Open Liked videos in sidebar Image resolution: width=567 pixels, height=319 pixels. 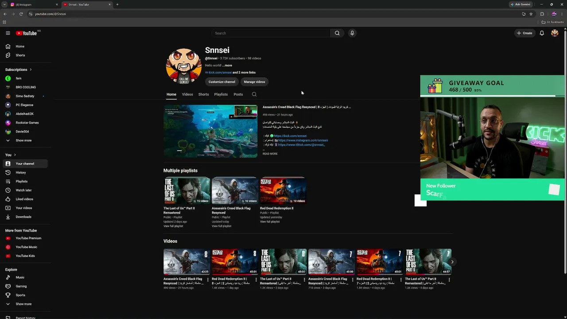point(25,199)
